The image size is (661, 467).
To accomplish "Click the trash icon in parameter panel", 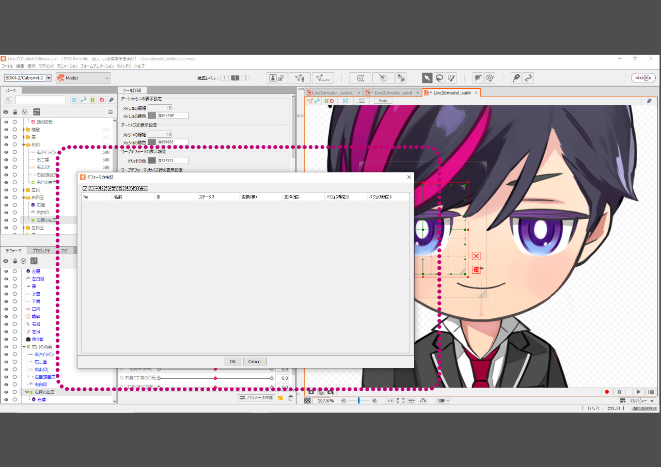I will 290,398.
